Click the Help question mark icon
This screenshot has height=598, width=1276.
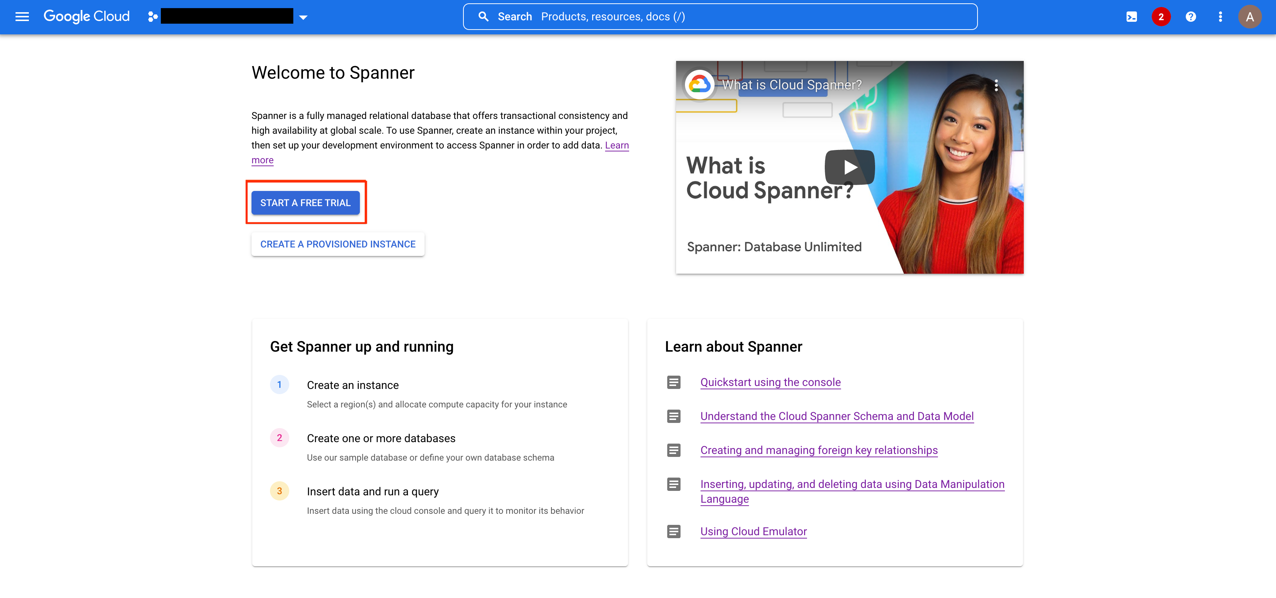click(1191, 16)
